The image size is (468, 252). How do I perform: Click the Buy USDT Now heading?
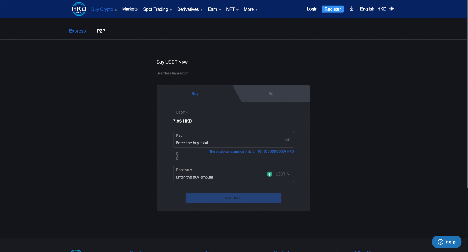172,62
